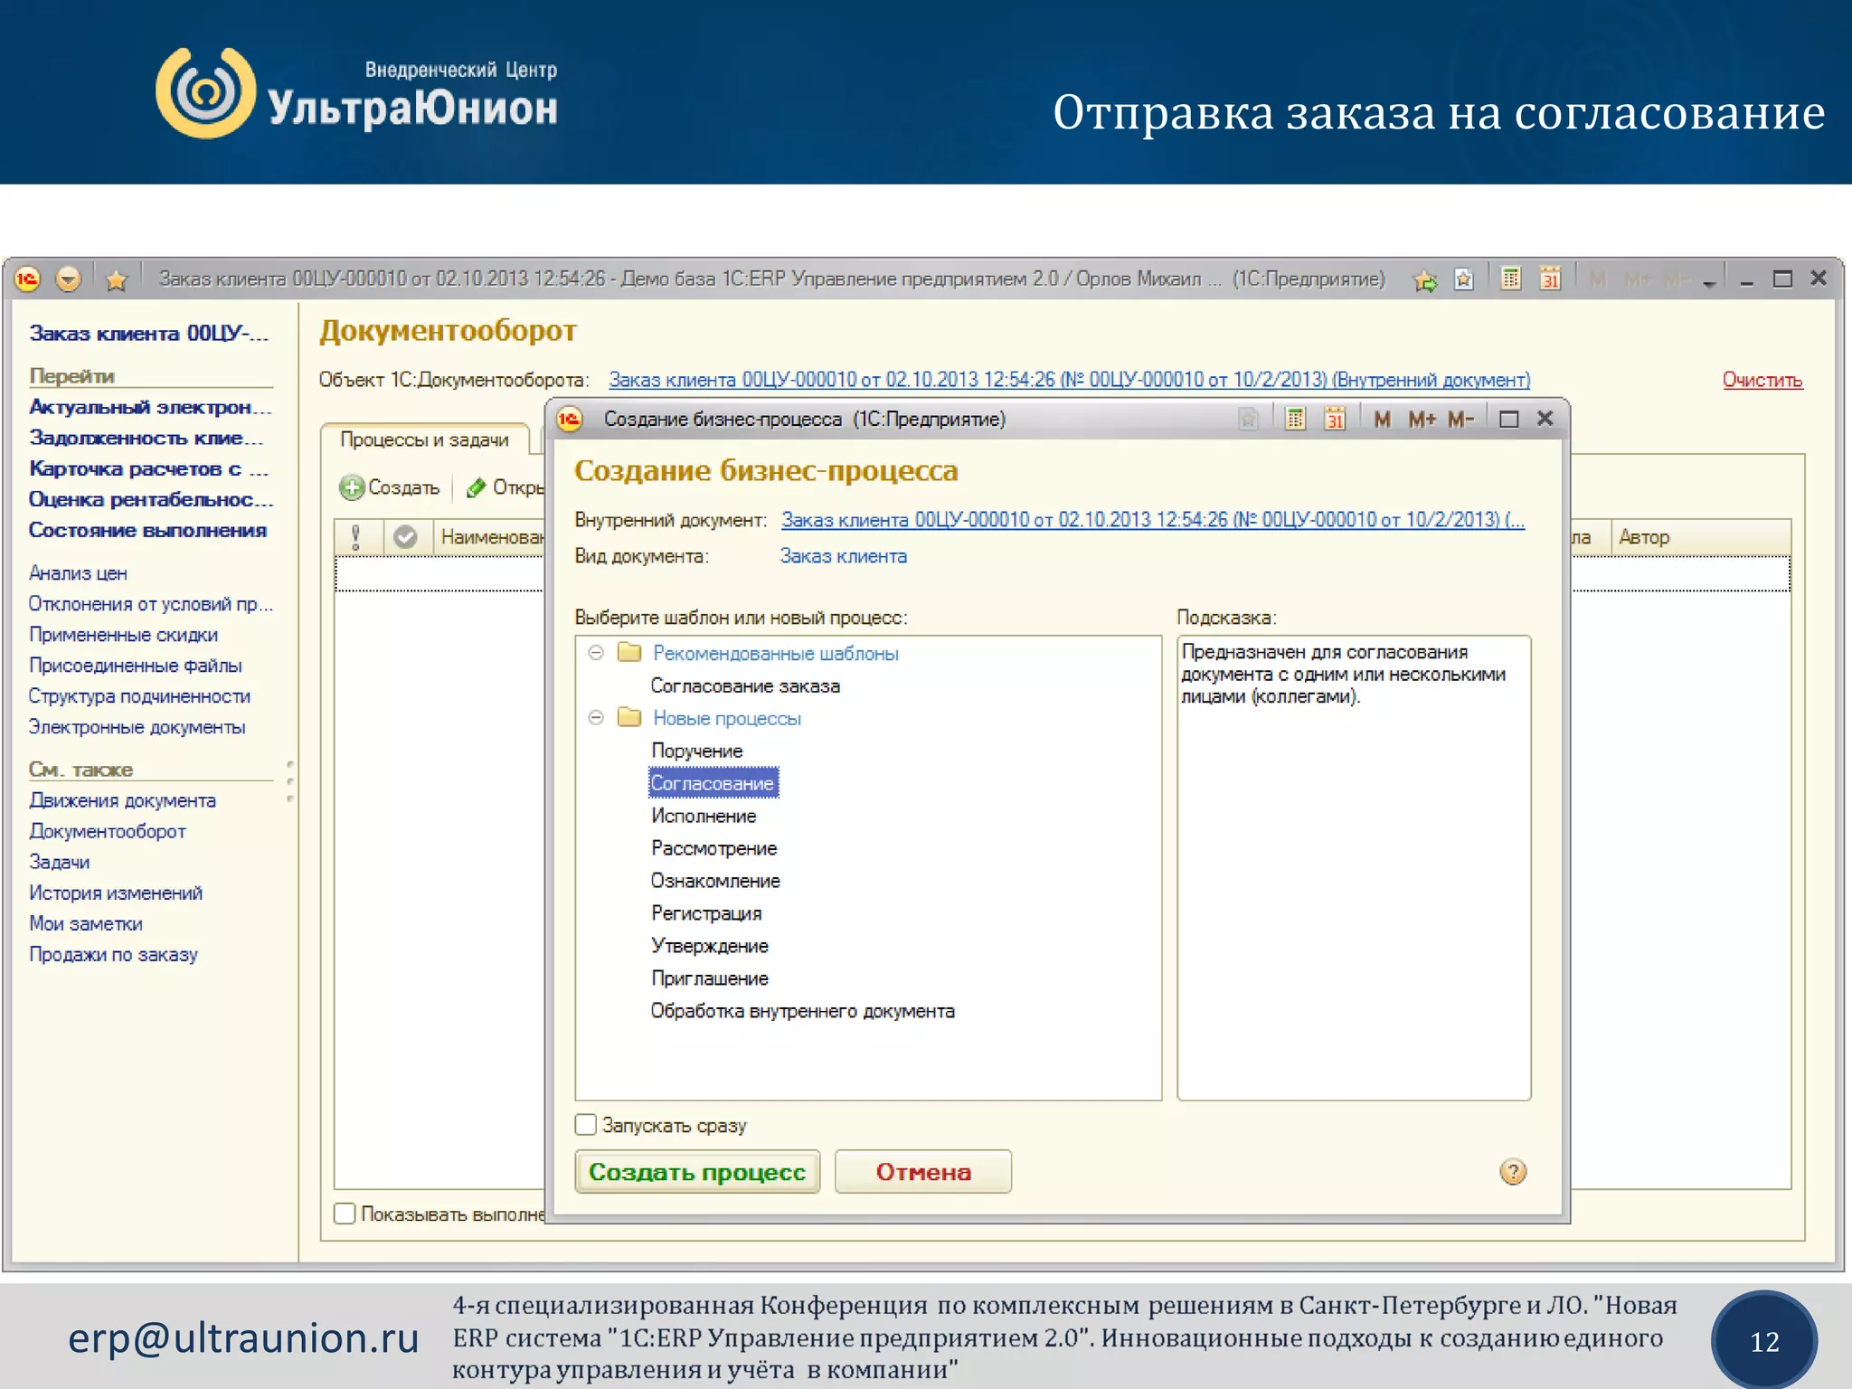Click the exclamation mark column header
Screen dimensions: 1852x1389
[356, 537]
